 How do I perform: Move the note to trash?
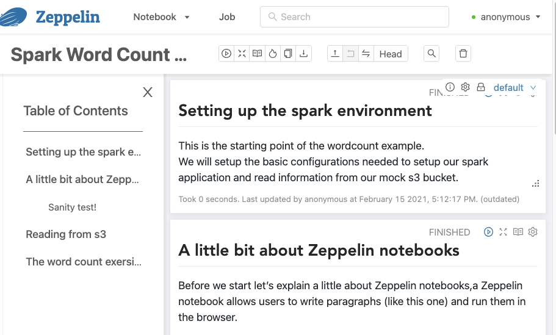click(463, 54)
